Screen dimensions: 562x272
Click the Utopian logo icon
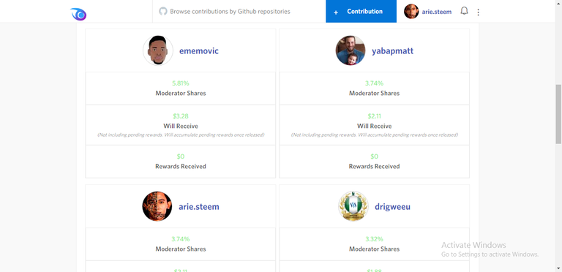[x=78, y=14]
